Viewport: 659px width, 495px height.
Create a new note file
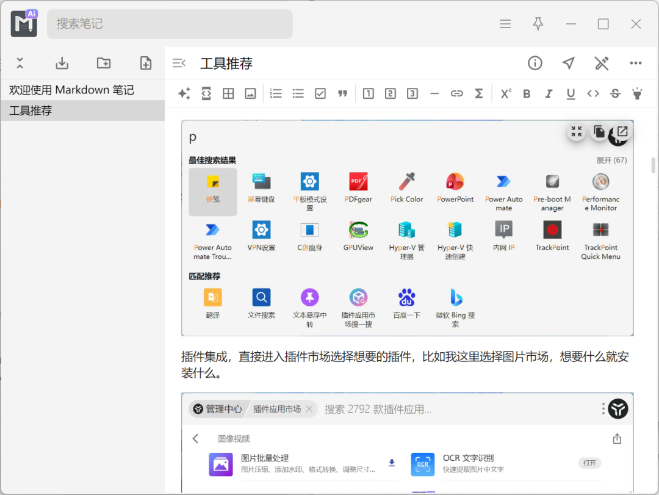pos(145,63)
